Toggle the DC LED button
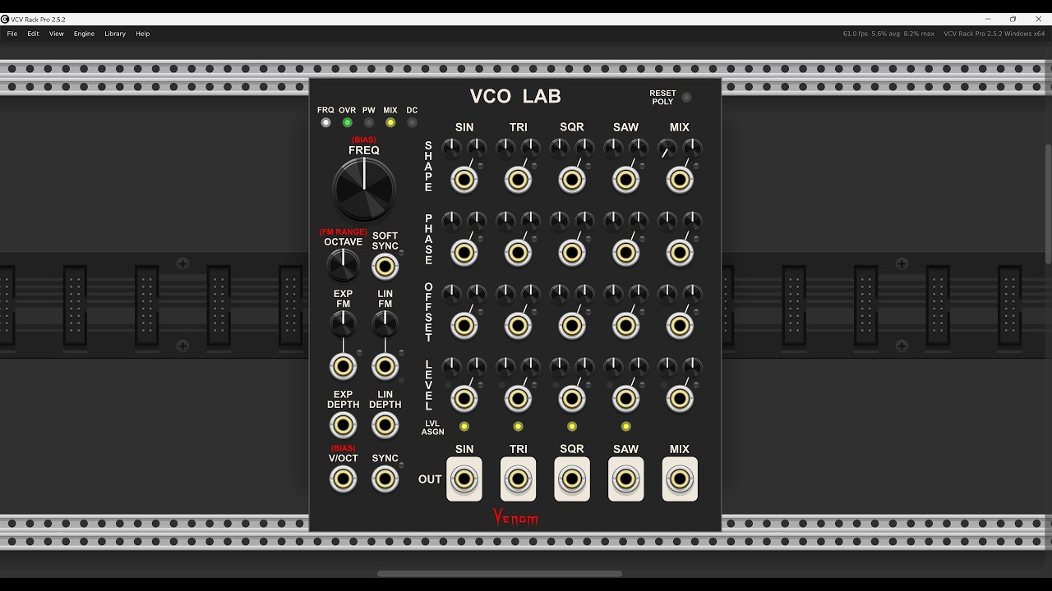The width and height of the screenshot is (1052, 591). pos(412,122)
